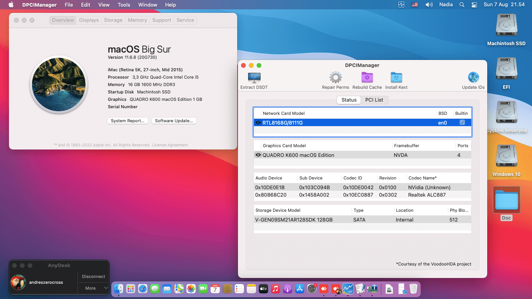
Task: Toggle the Builtin checkbox for en0
Action: [462, 122]
